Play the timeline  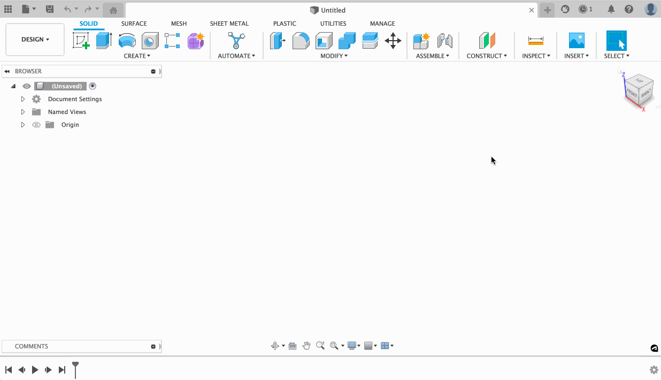click(x=35, y=370)
